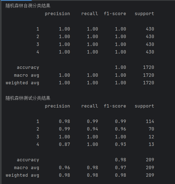Click support value 114
Screen dimensions: 175x184
150,122
